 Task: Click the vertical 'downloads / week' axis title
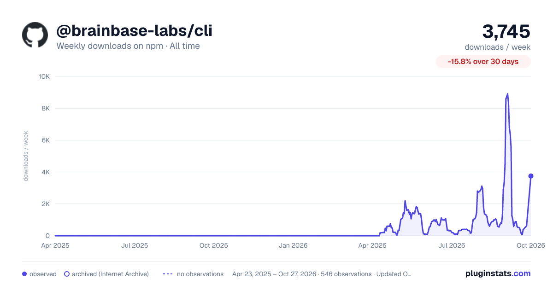tap(26, 156)
